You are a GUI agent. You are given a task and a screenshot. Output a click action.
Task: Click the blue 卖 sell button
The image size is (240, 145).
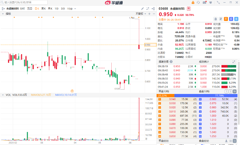click(231, 19)
